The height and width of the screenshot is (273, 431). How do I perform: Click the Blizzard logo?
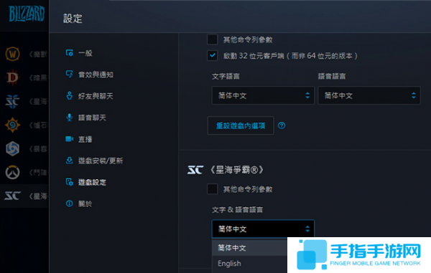point(27,14)
